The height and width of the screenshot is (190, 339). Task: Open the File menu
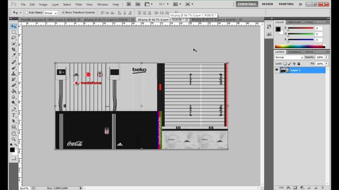(23, 4)
